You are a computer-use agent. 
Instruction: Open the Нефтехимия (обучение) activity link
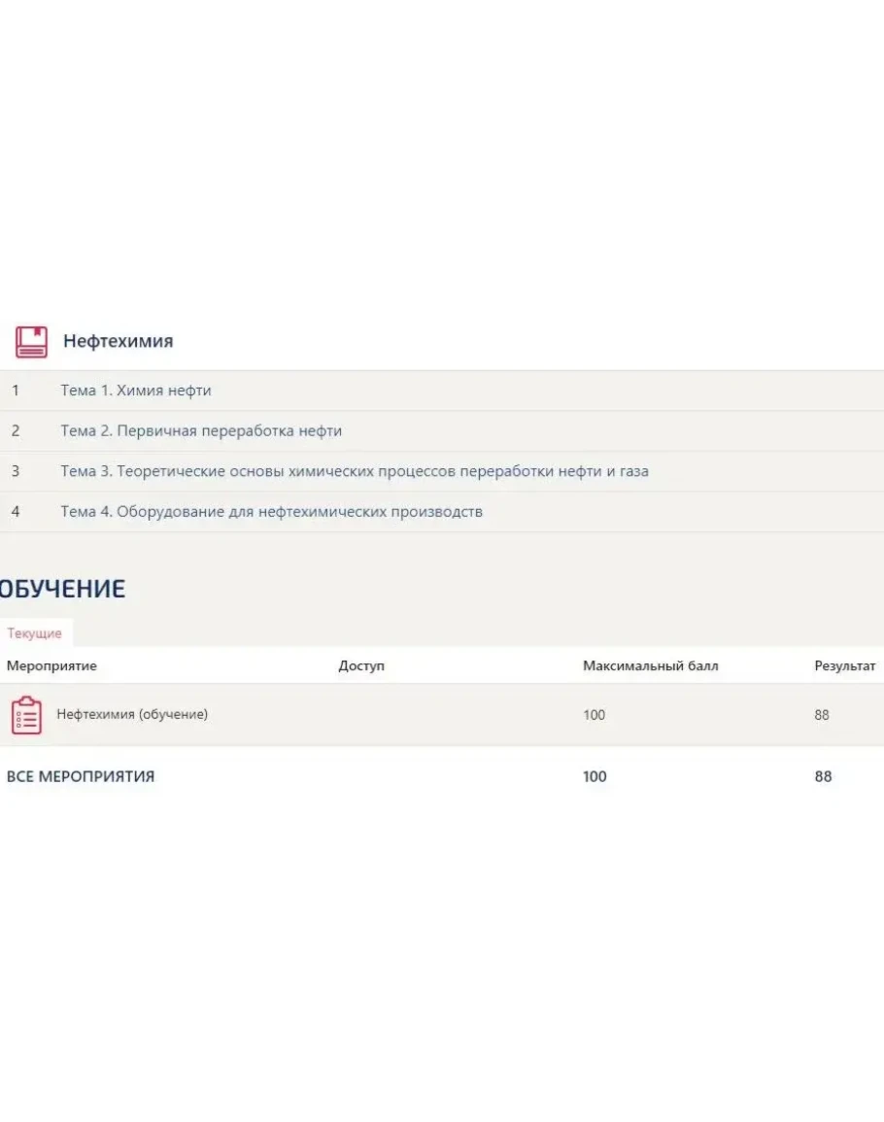tap(132, 714)
